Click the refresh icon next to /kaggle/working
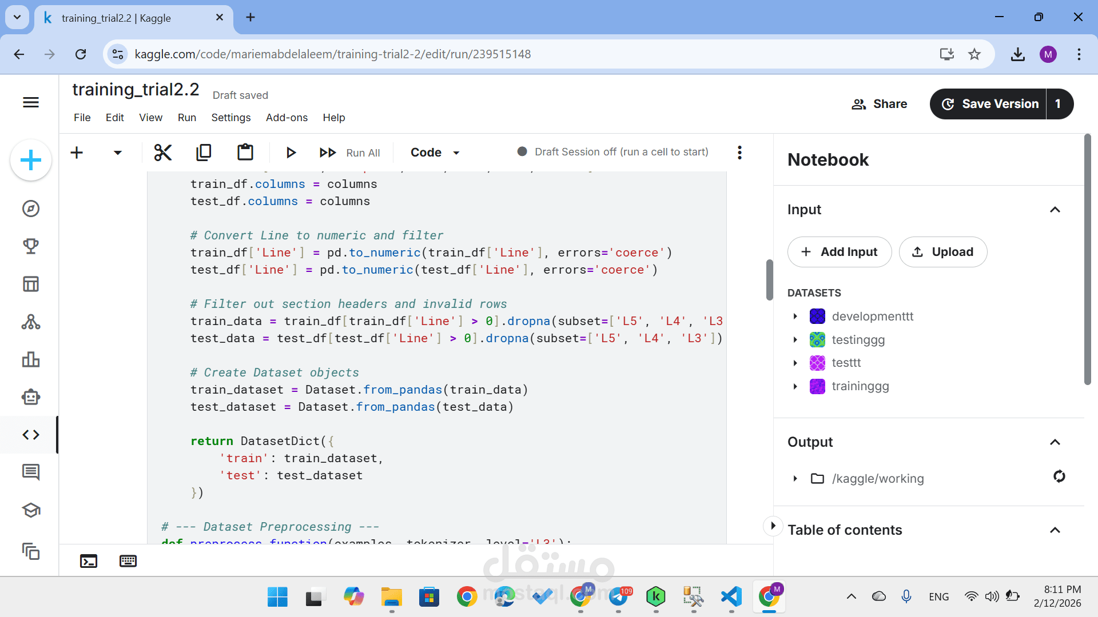1098x617 pixels. pyautogui.click(x=1059, y=476)
